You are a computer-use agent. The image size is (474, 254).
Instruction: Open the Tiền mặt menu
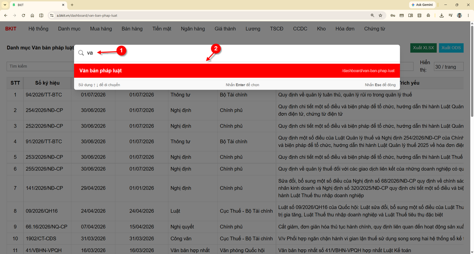(162, 29)
